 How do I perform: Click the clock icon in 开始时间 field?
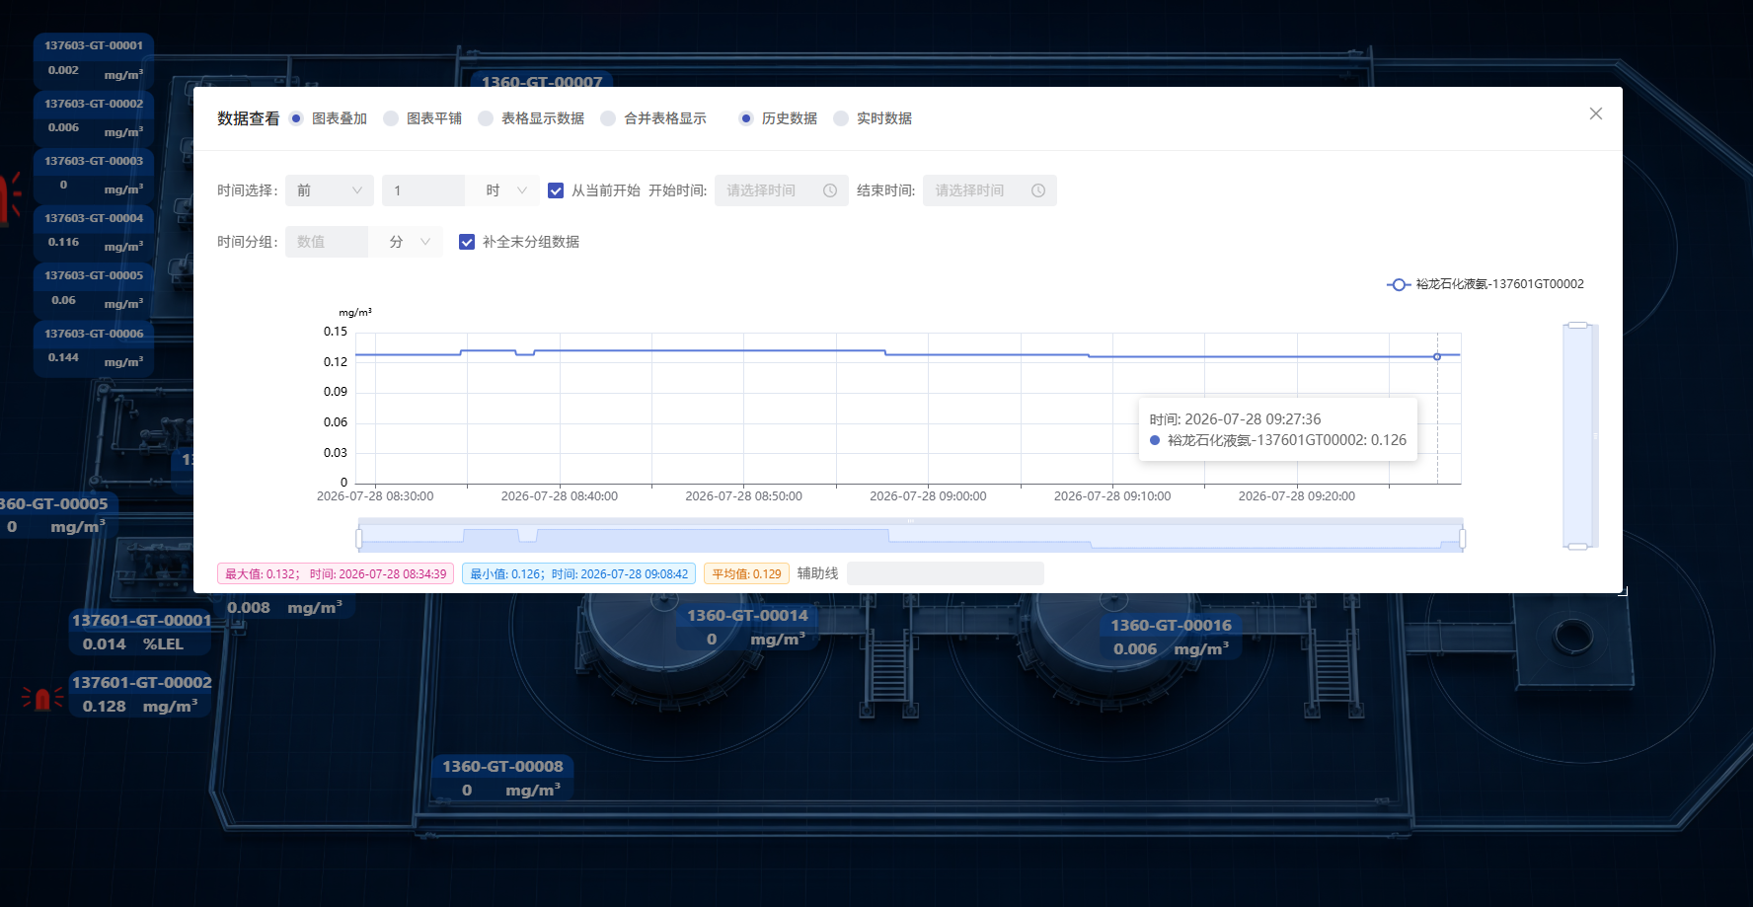click(830, 190)
